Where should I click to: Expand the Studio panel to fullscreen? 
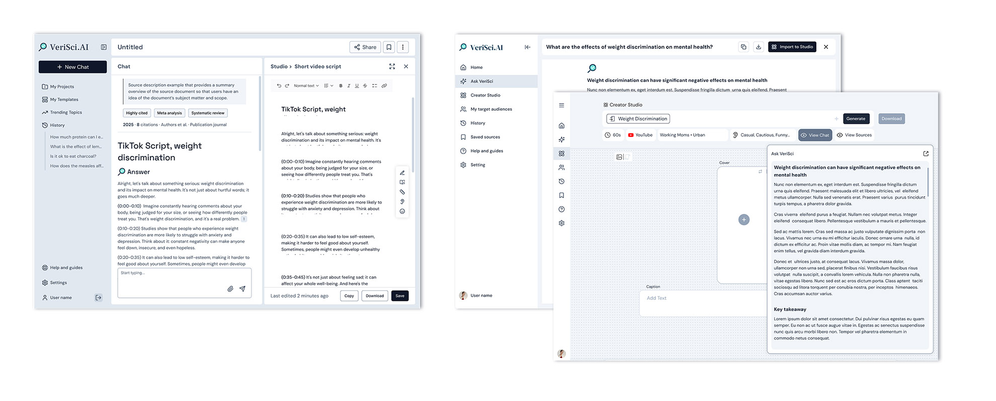(392, 66)
